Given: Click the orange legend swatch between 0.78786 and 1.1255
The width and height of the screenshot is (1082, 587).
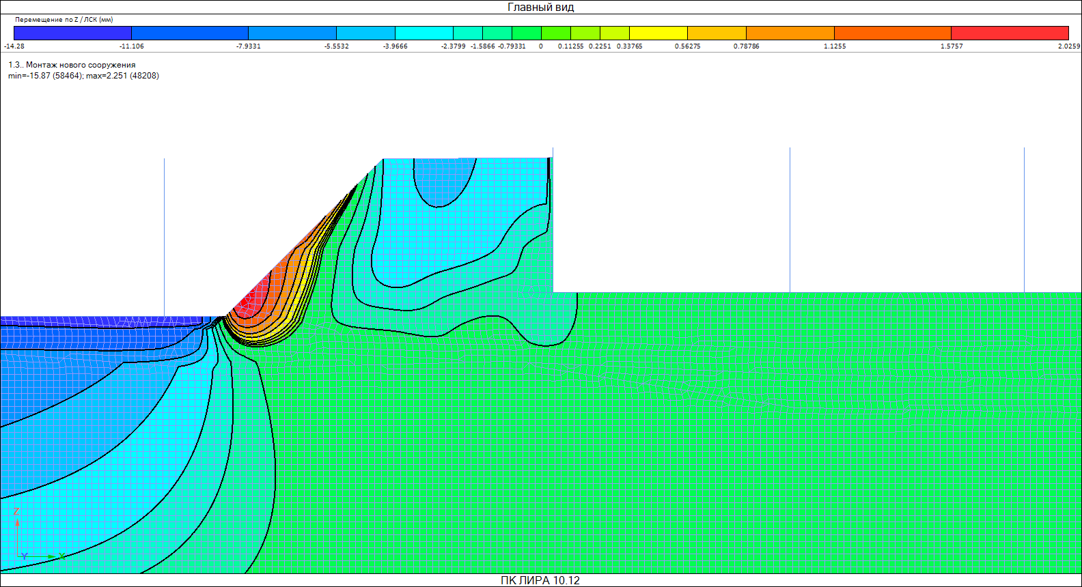Looking at the screenshot, I should 790,33.
